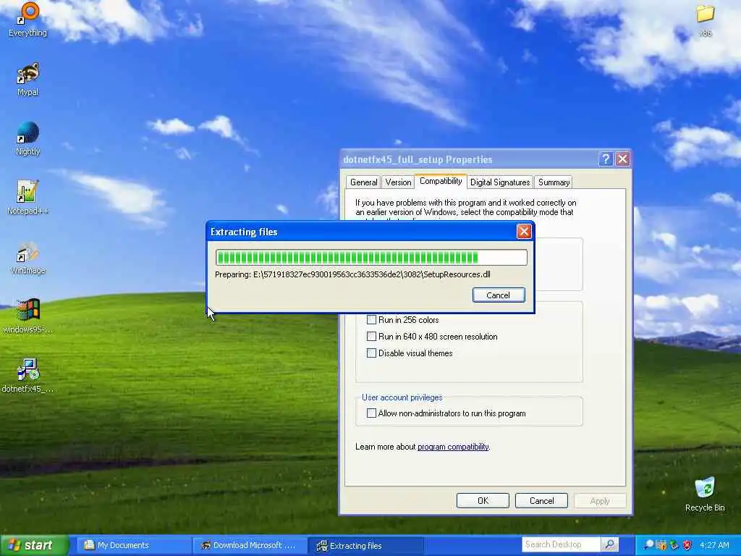Click OK in the Properties dialog
This screenshot has width=741, height=556.
click(x=483, y=501)
